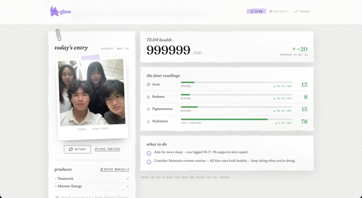Click 'Improved vs May 29' text

pyautogui.click(x=293, y=55)
